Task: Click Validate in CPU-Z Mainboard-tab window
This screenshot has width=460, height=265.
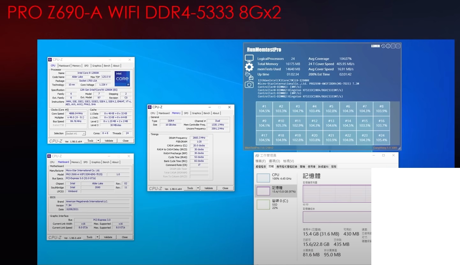Action: (x=108, y=237)
